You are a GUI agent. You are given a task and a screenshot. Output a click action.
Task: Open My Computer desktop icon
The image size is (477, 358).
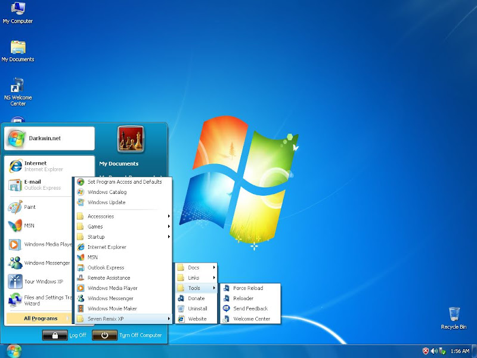(18, 13)
